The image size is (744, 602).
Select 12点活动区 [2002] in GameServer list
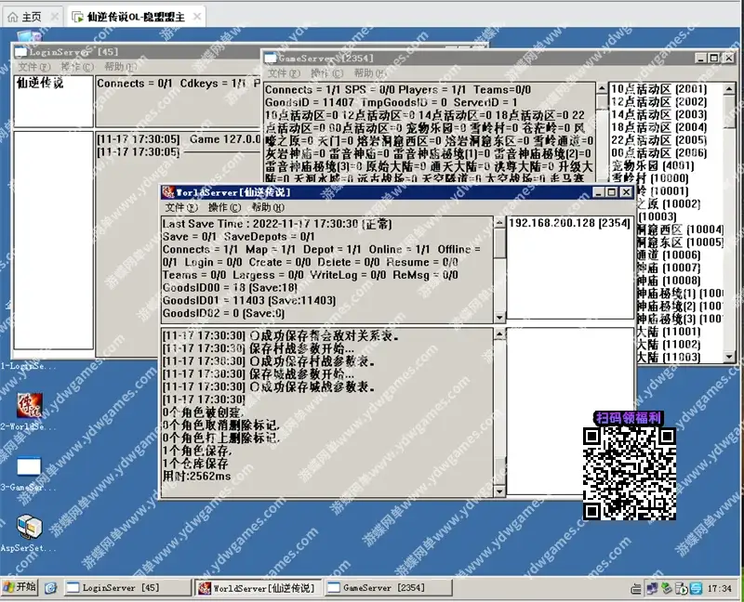(659, 102)
